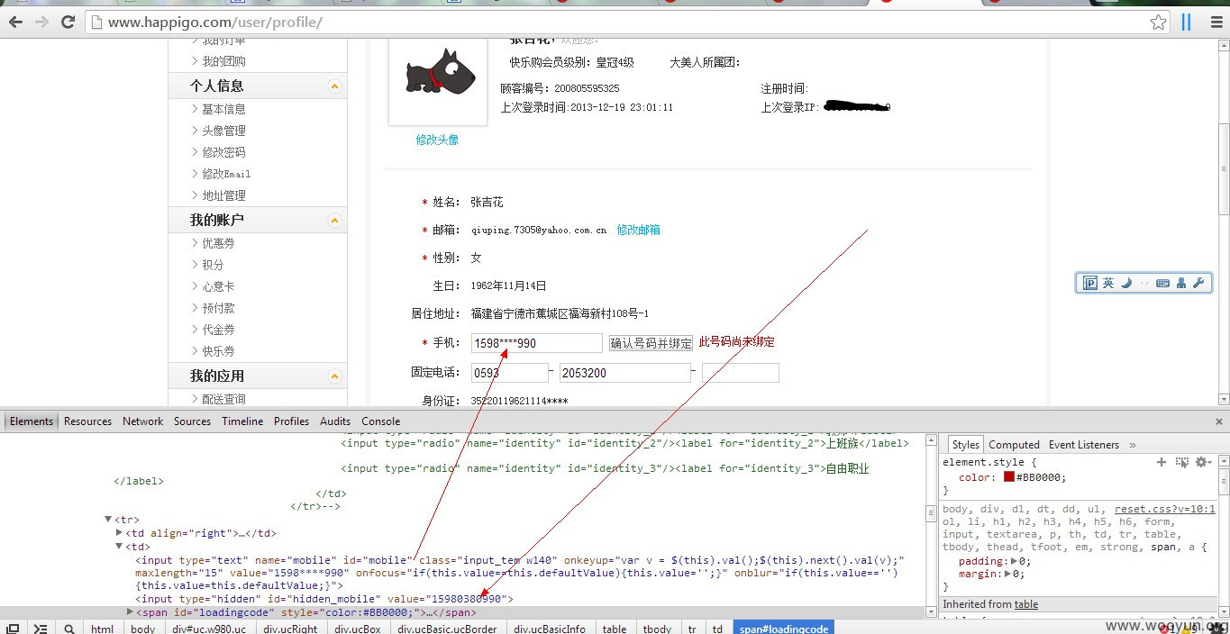This screenshot has width=1230, height=634.
Task: Click the landline number field 2053200
Action: [625, 373]
